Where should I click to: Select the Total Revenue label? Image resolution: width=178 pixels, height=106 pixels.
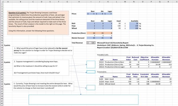[x=77, y=43]
